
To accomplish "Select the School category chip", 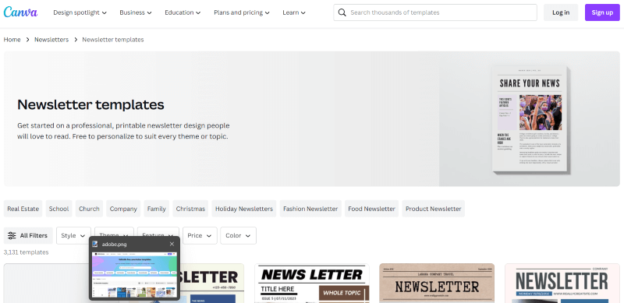I will click(x=59, y=209).
